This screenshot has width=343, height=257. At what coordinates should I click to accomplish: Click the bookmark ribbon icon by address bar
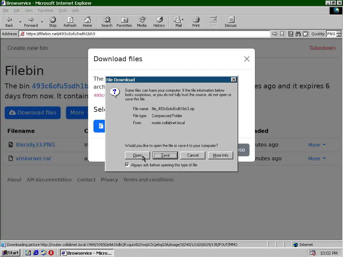point(282,34)
